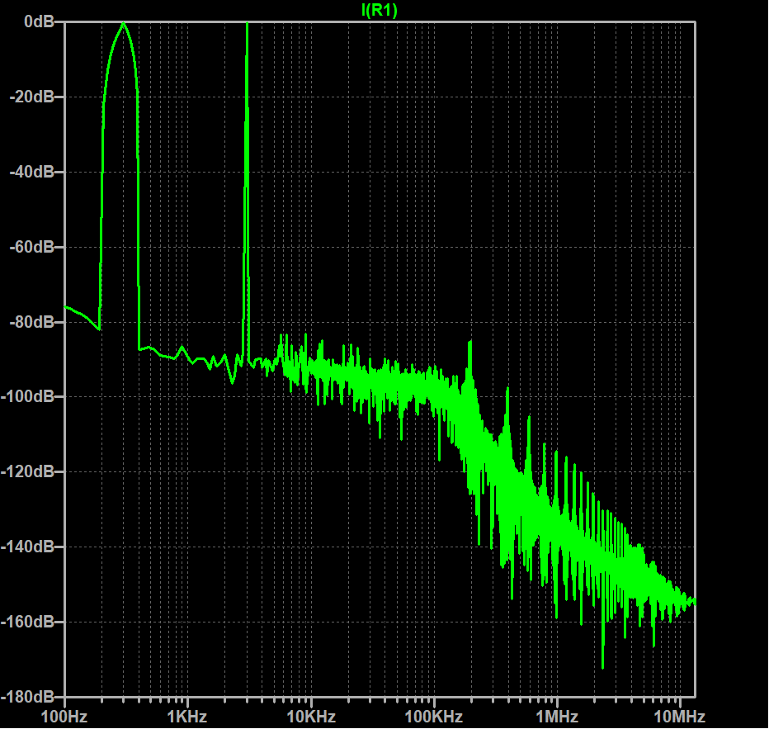This screenshot has width=769, height=729.
Task: Select the -140dB axis label
Action: (x=27, y=547)
